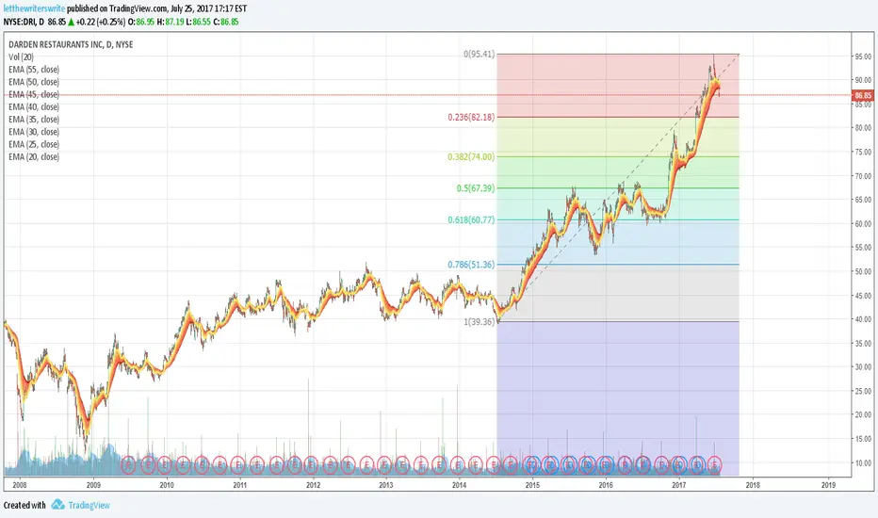The image size is (878, 518).
Task: Click the 30.00 price axis label
Action: 863,367
